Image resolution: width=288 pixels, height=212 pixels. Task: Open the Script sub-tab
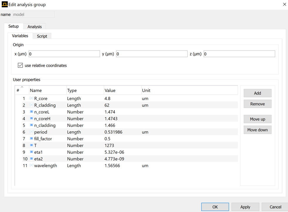click(42, 36)
